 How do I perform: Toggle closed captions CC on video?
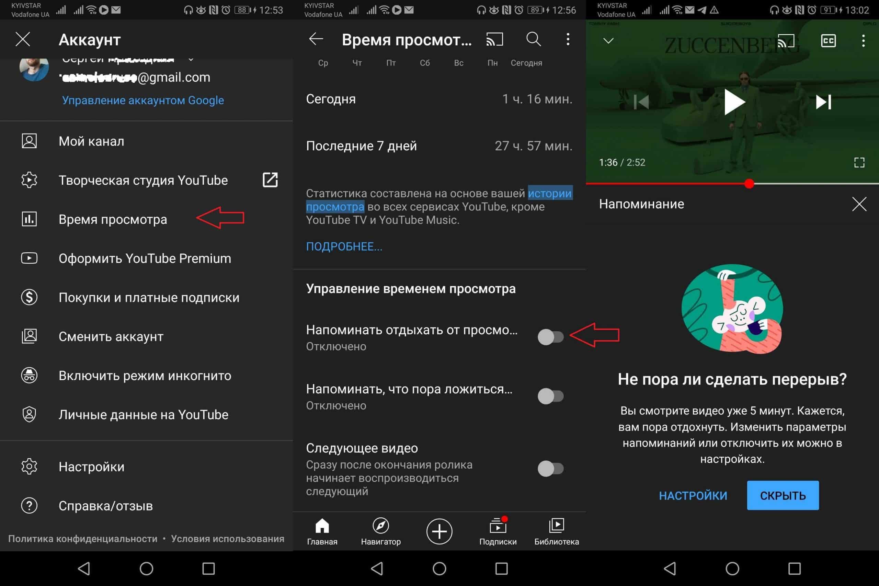[828, 41]
